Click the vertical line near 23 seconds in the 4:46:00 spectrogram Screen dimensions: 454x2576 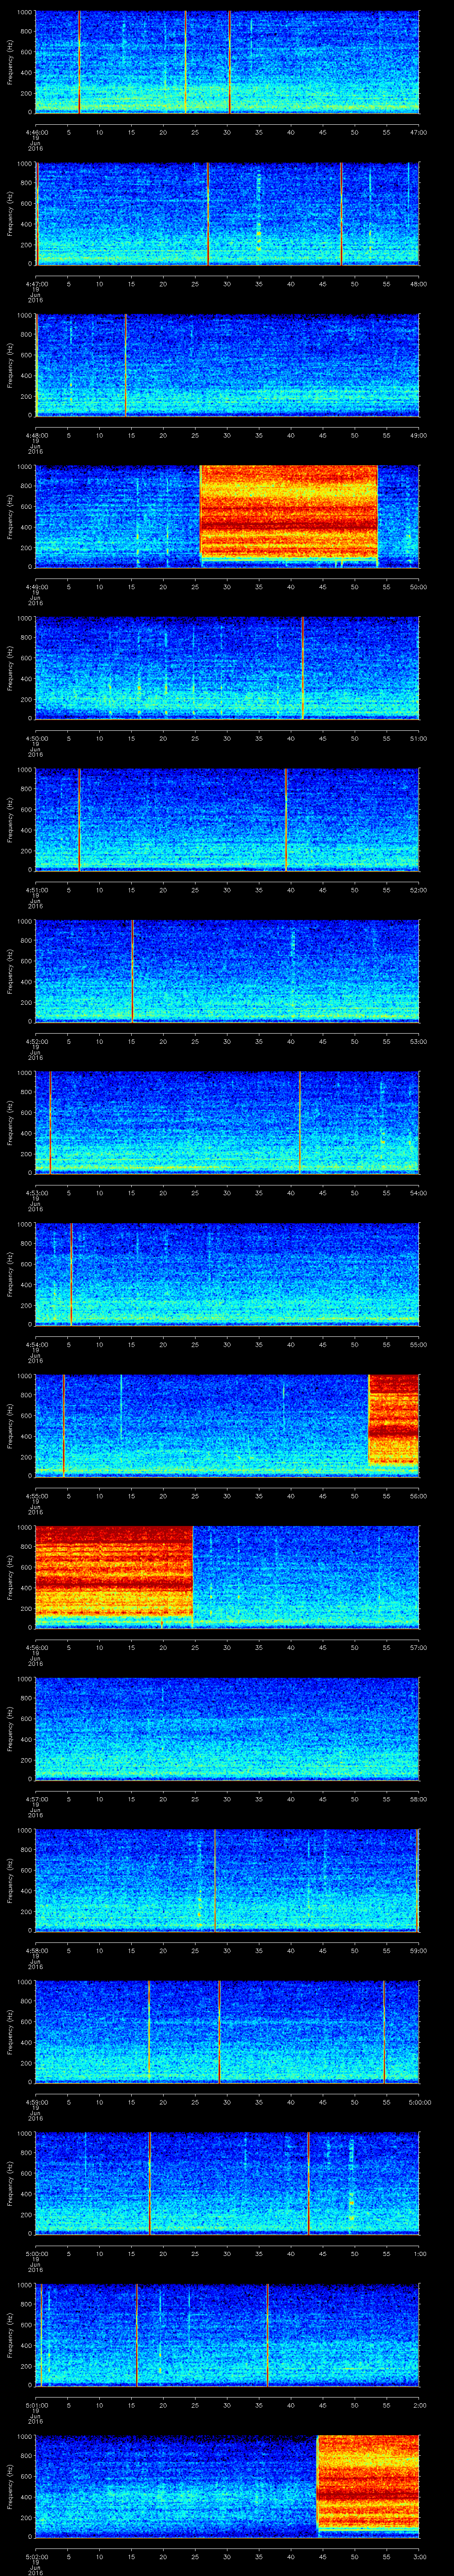186,62
